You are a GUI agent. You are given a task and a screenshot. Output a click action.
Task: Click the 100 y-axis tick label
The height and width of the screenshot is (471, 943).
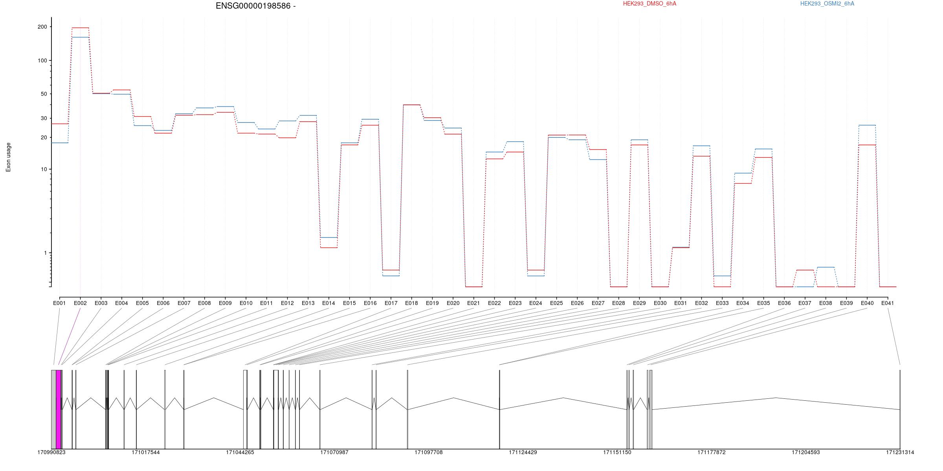(42, 60)
